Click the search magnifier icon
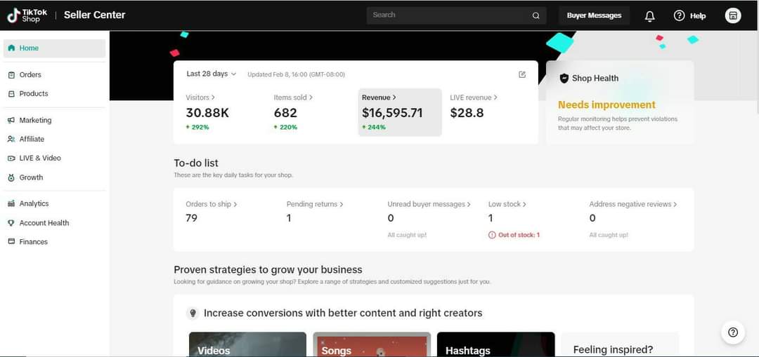The image size is (759, 357). point(536,15)
